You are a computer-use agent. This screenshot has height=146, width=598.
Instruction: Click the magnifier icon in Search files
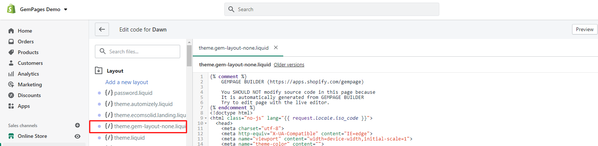103,52
